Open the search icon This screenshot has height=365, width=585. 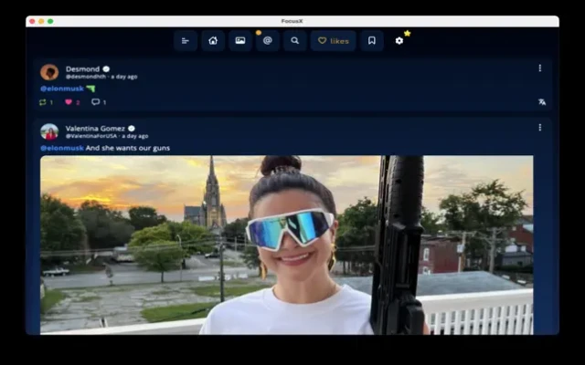(294, 41)
